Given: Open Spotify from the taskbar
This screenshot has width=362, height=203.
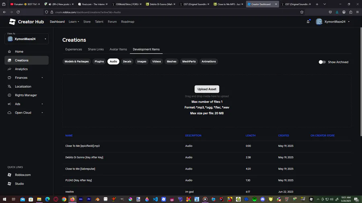Looking at the screenshot, I should [x=255, y=199].
